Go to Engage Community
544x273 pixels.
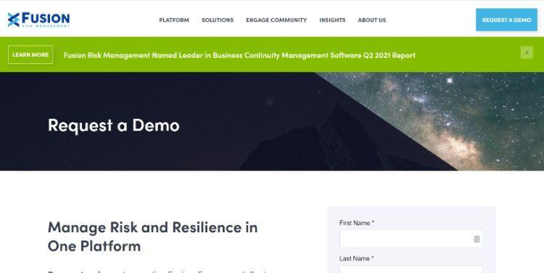pos(276,20)
